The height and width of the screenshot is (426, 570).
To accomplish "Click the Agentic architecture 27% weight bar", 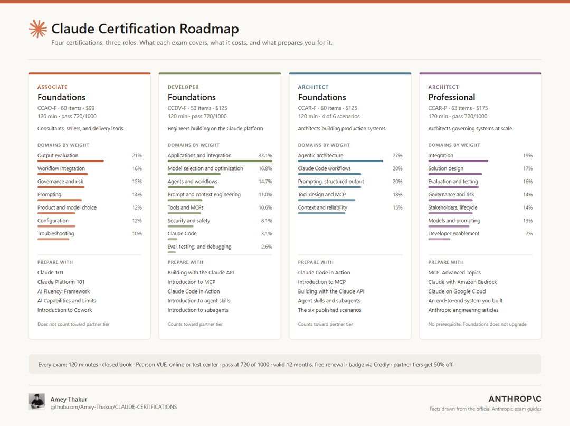I will click(x=340, y=161).
